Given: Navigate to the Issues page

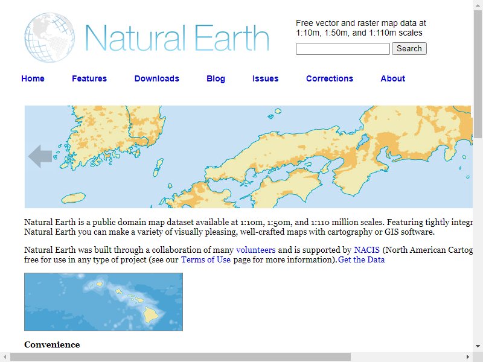Looking at the screenshot, I should tap(265, 78).
